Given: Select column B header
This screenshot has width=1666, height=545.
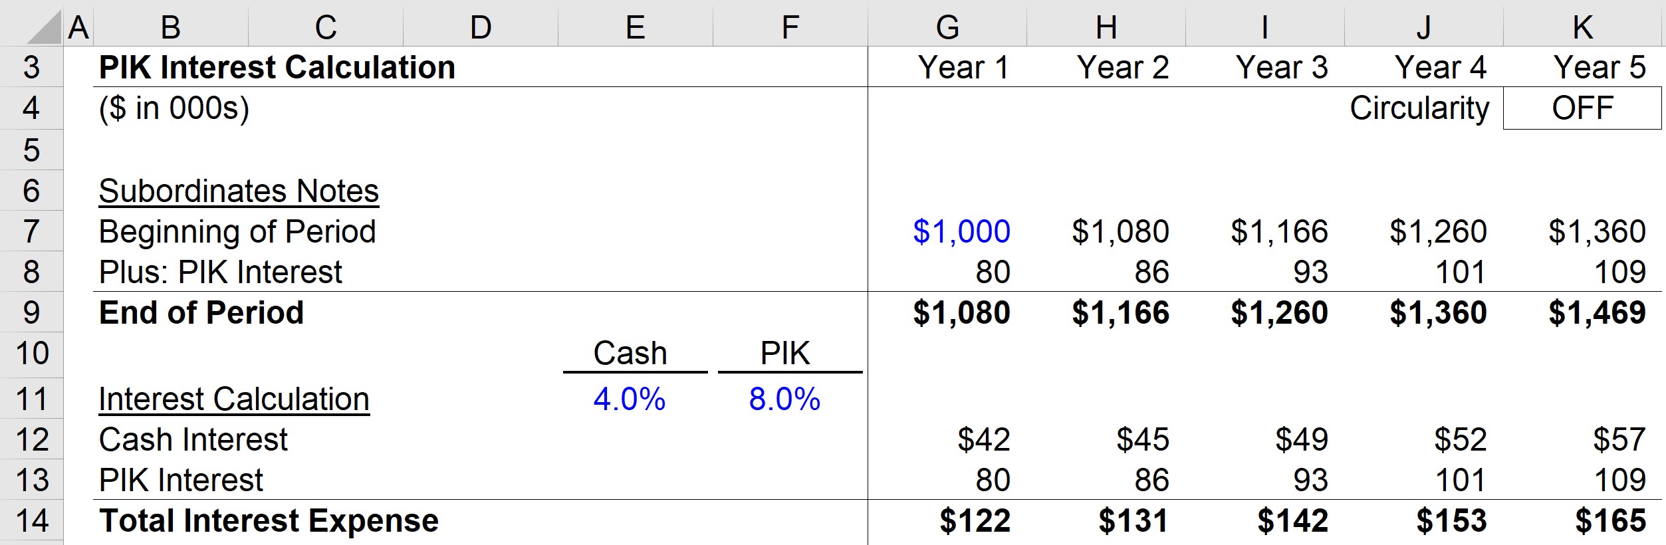Looking at the screenshot, I should [x=171, y=27].
